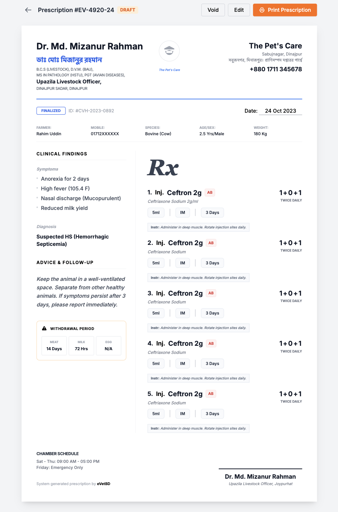Click the AB badge on first medicine
This screenshot has height=512, width=338.
tap(210, 193)
